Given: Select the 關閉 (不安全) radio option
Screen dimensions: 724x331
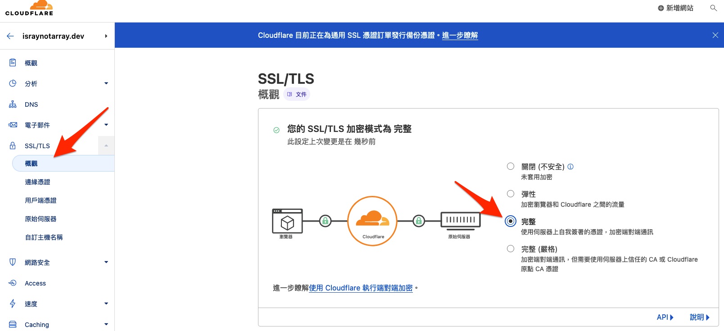Looking at the screenshot, I should pos(511,167).
